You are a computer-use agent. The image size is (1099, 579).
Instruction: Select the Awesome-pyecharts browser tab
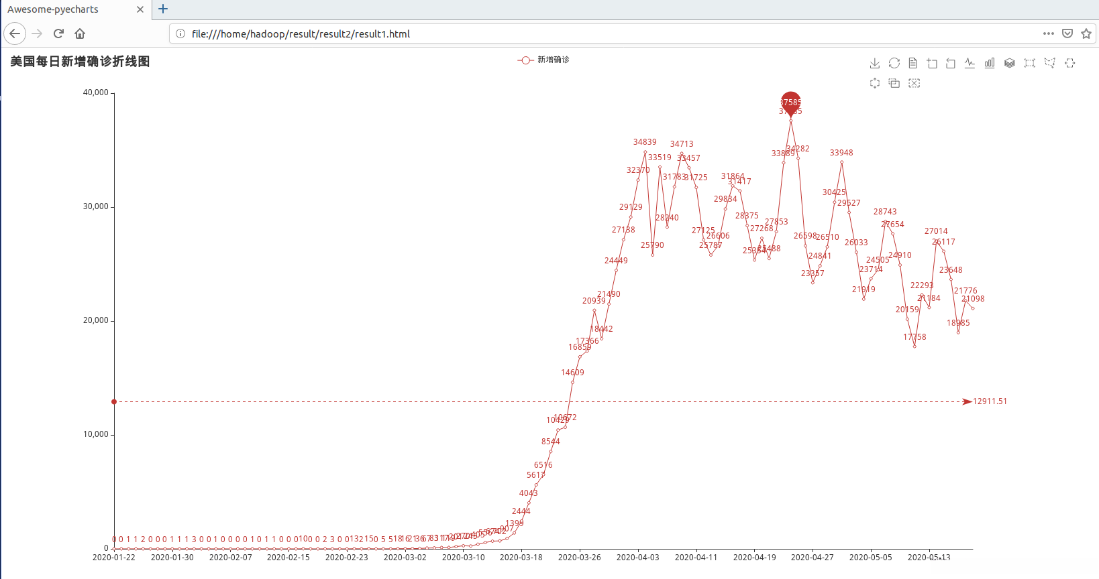tap(75, 9)
